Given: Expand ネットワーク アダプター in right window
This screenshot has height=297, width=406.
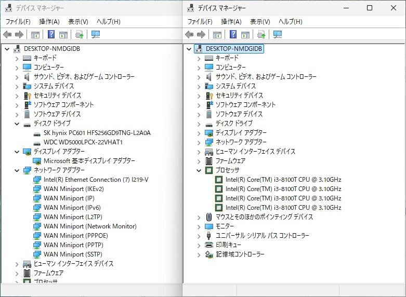Looking at the screenshot, I should [x=199, y=143].
